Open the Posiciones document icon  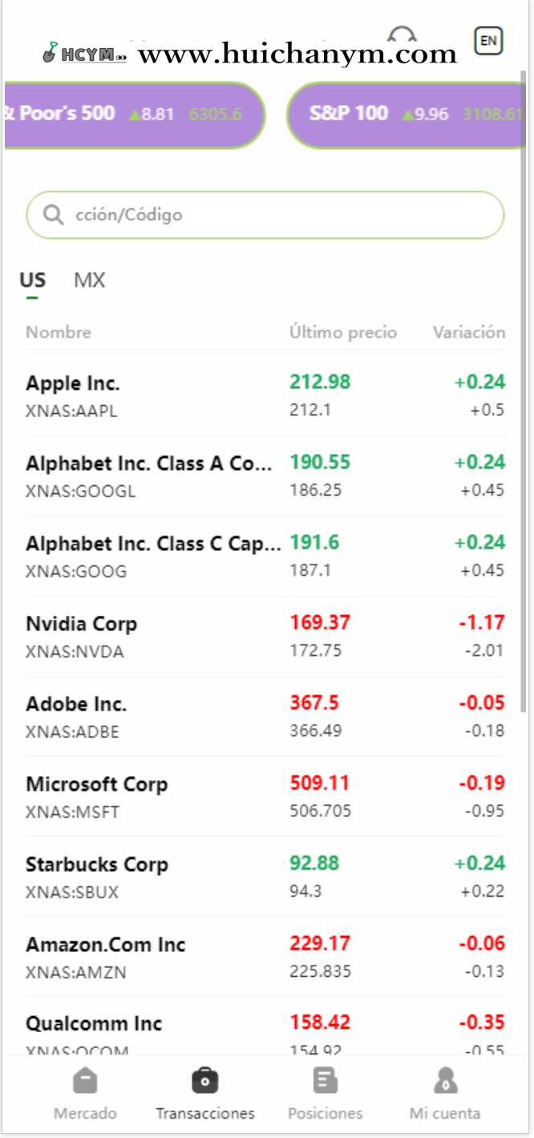[x=325, y=1082]
